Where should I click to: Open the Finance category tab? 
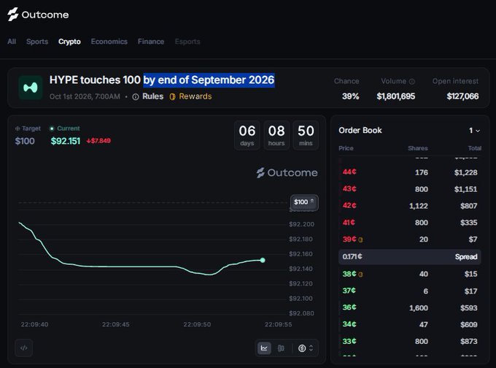pyautogui.click(x=151, y=42)
